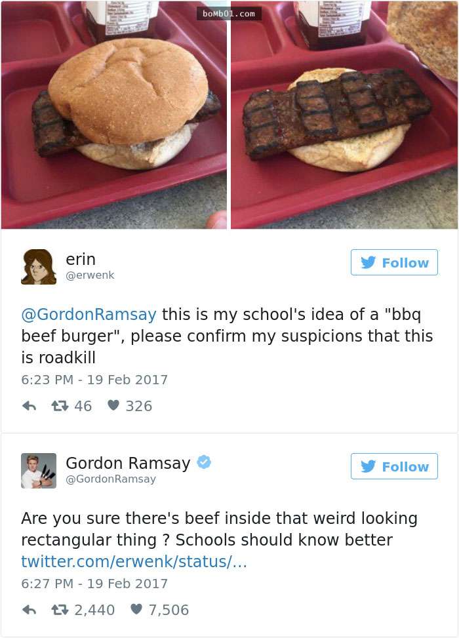The width and height of the screenshot is (459, 638).
Task: Follow Gordon Ramsay with the Follow button
Action: (394, 466)
